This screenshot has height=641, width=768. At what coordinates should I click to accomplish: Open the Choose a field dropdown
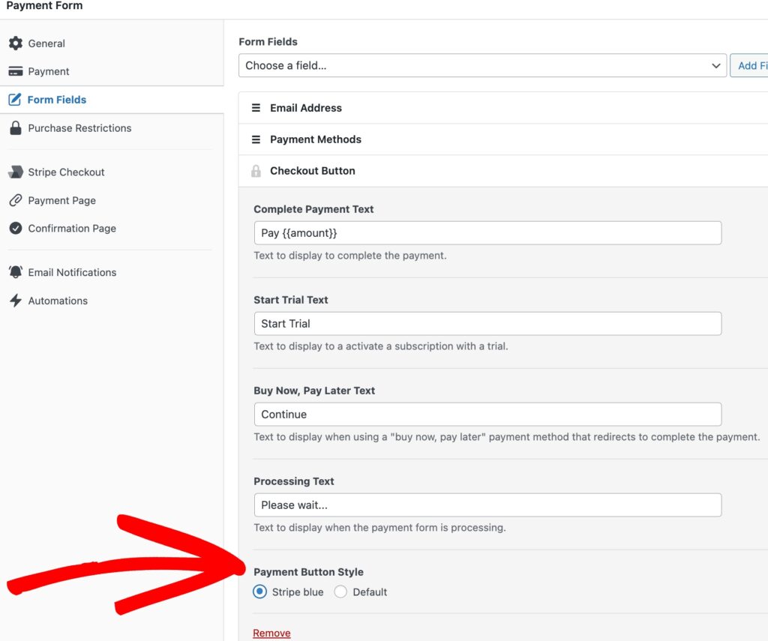click(482, 65)
